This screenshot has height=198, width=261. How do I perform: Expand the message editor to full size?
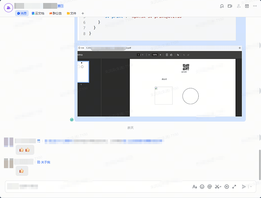click(x=234, y=187)
